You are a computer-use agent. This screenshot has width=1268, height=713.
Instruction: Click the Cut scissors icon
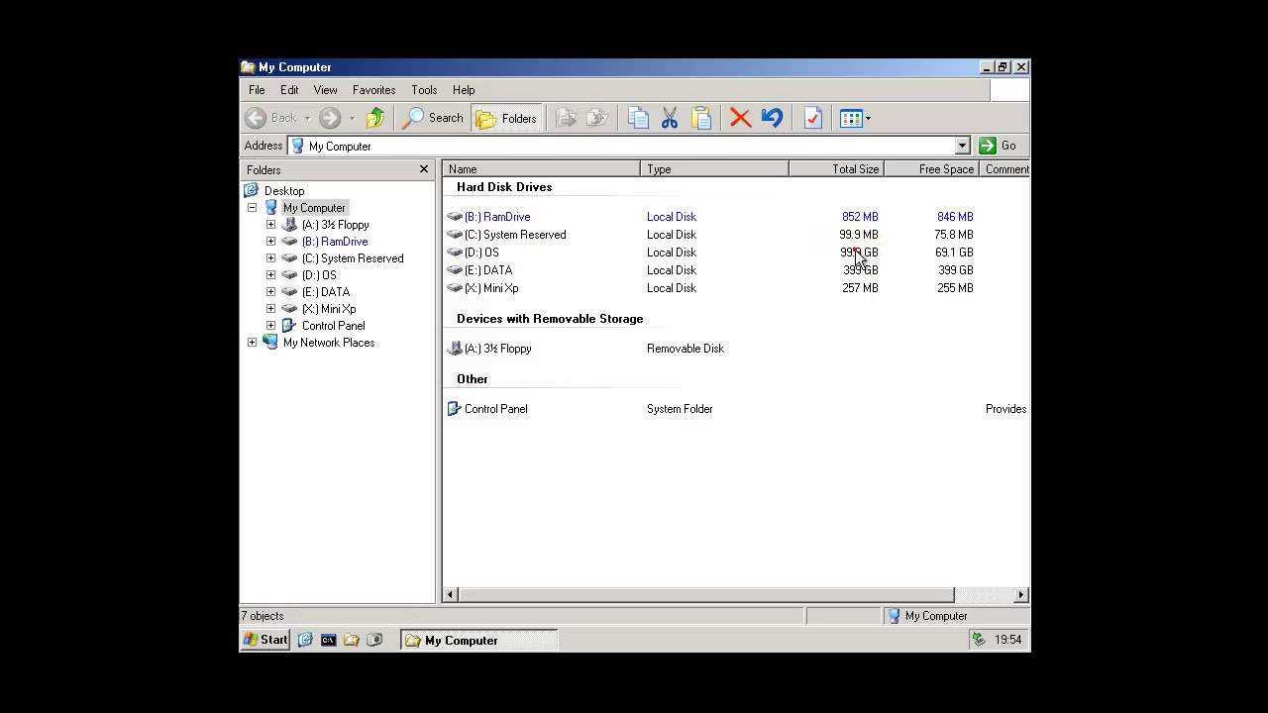click(670, 118)
